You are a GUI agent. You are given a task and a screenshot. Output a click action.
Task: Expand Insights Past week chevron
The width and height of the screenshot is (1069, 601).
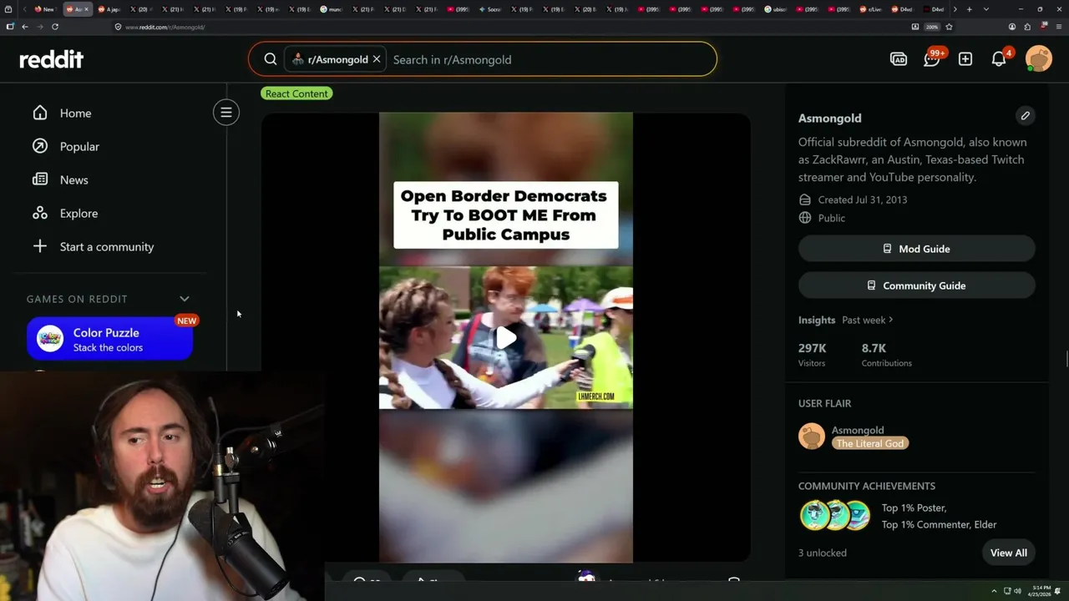(891, 320)
